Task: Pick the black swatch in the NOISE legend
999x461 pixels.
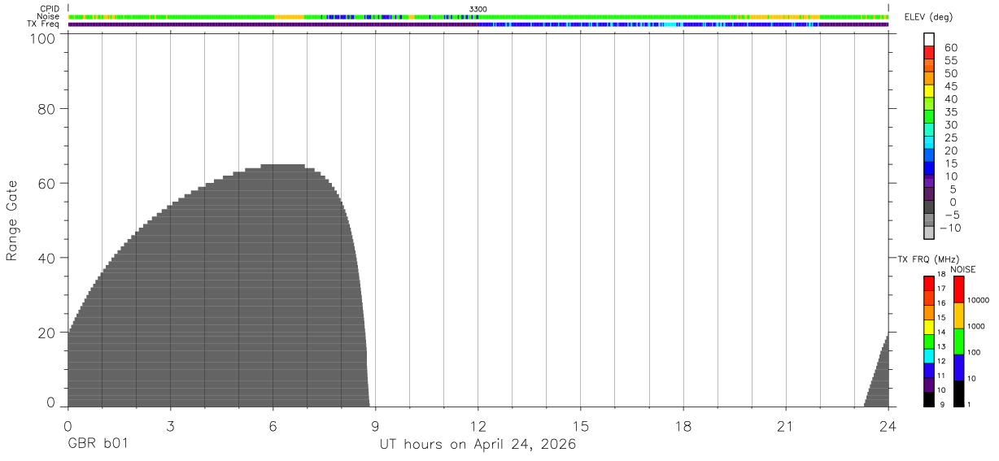Action: (x=958, y=394)
